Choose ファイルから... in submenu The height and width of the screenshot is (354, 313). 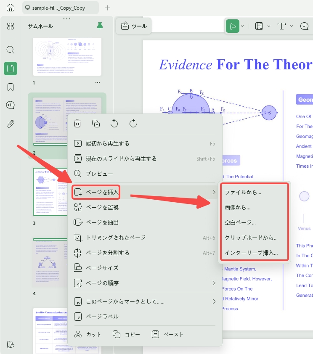point(254,193)
